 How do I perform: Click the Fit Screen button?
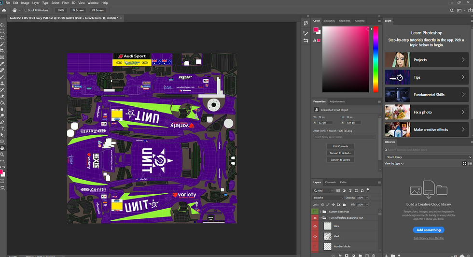[x=78, y=10]
